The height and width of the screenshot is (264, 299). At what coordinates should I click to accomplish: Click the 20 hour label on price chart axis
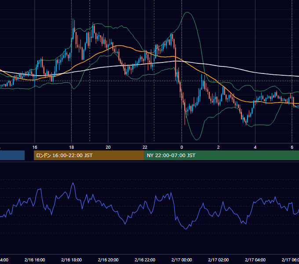[x=108, y=147]
